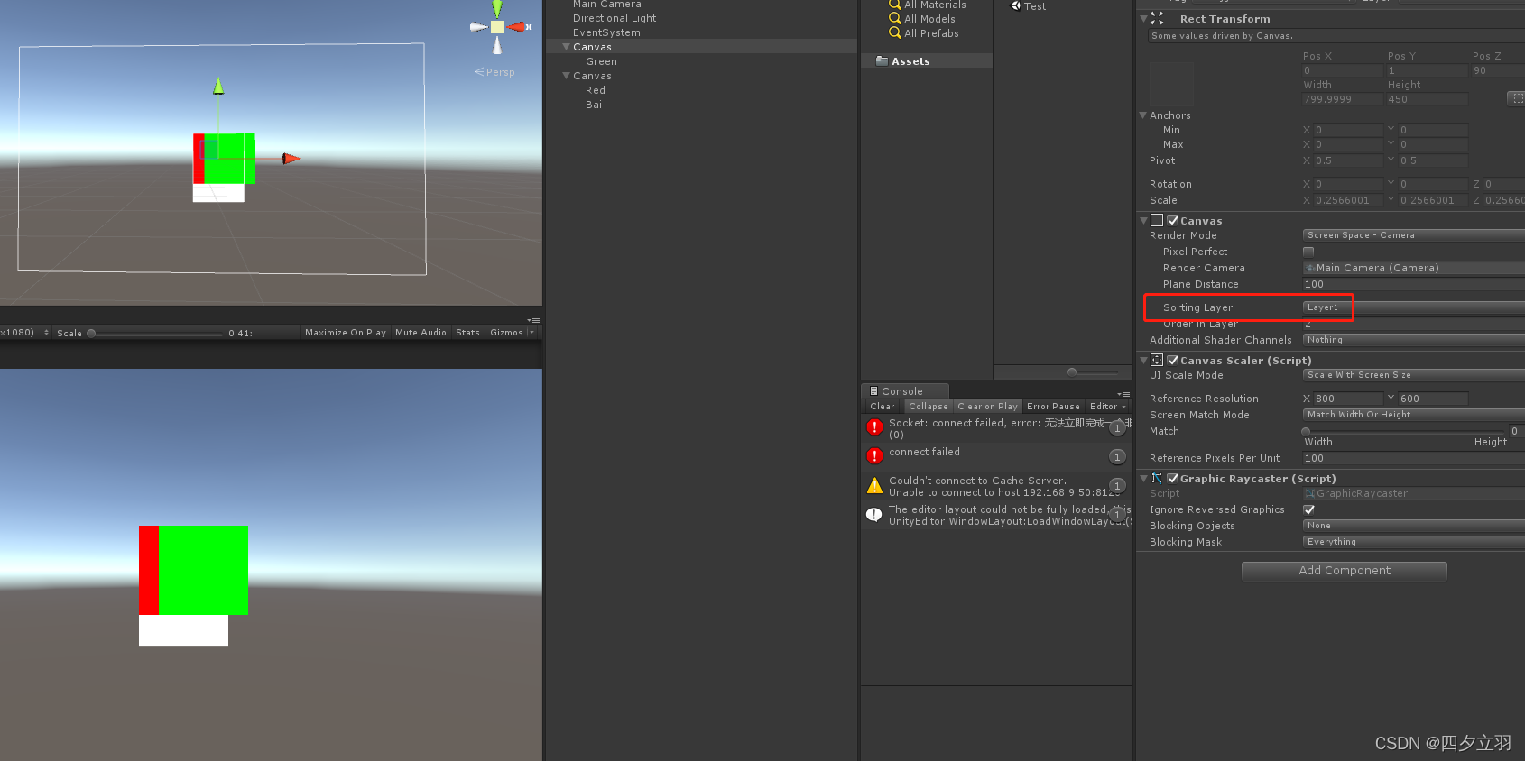Click the Match Width/Height slider handle
The height and width of the screenshot is (761, 1525).
1306,431
